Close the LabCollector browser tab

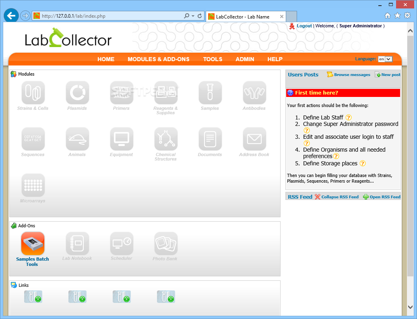(282, 16)
